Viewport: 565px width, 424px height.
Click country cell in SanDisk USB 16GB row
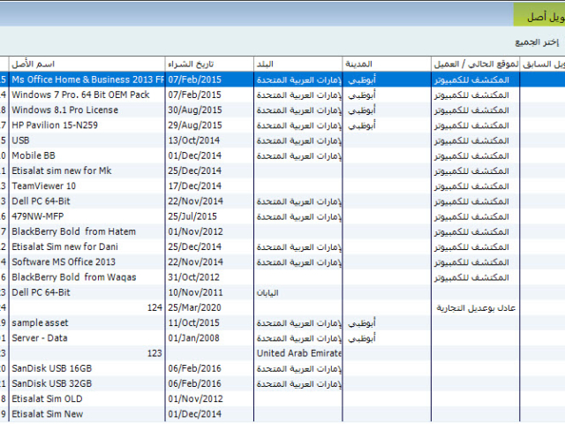coord(298,368)
